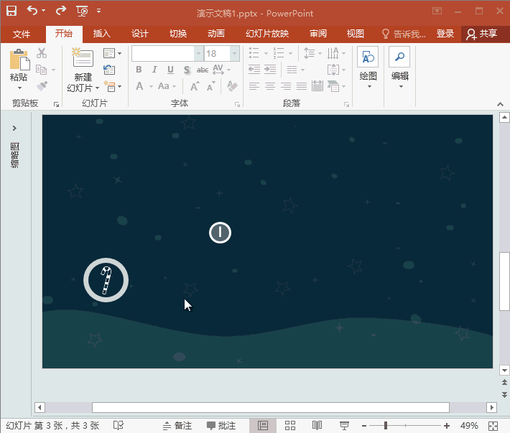510x433 pixels.
Task: Open the Insert (插入) tab
Action: tap(102, 34)
